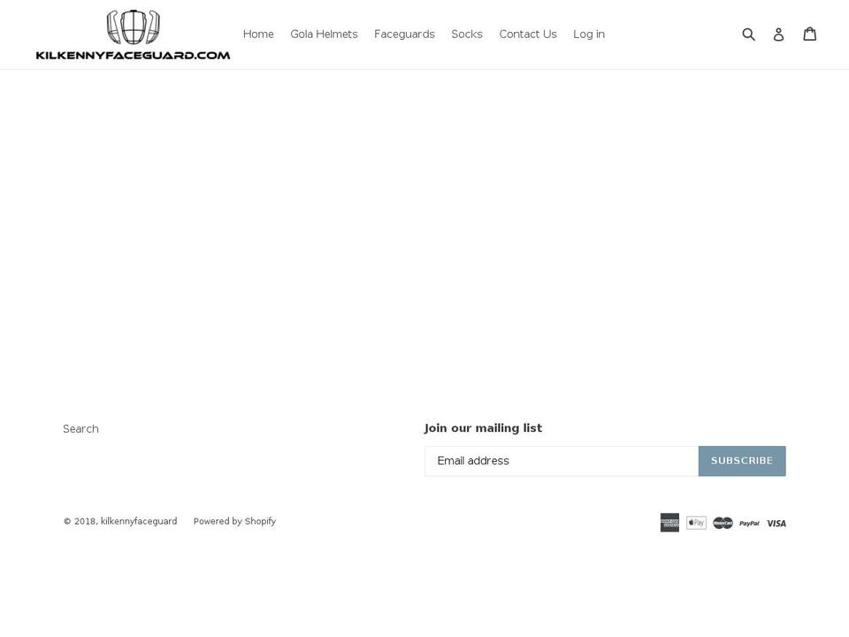Focus the Email address field
The width and height of the screenshot is (849, 637).
pos(562,461)
